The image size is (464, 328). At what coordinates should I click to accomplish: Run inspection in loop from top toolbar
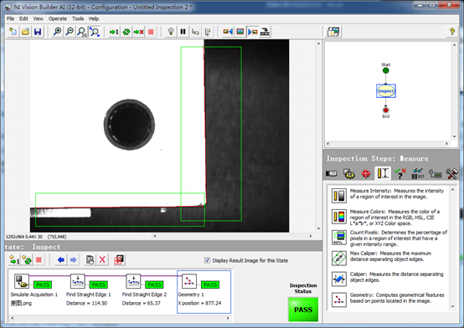(x=126, y=32)
